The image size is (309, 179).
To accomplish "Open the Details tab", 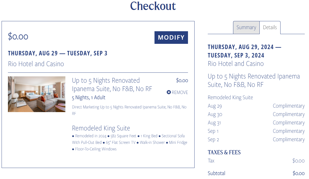I will (x=270, y=28).
